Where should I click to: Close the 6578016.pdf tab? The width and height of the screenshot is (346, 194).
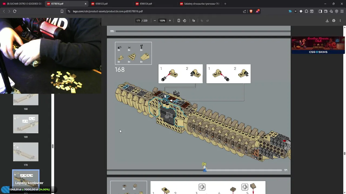coord(86,4)
